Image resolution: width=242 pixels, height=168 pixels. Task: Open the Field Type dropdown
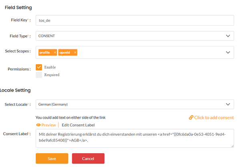[x=134, y=36]
